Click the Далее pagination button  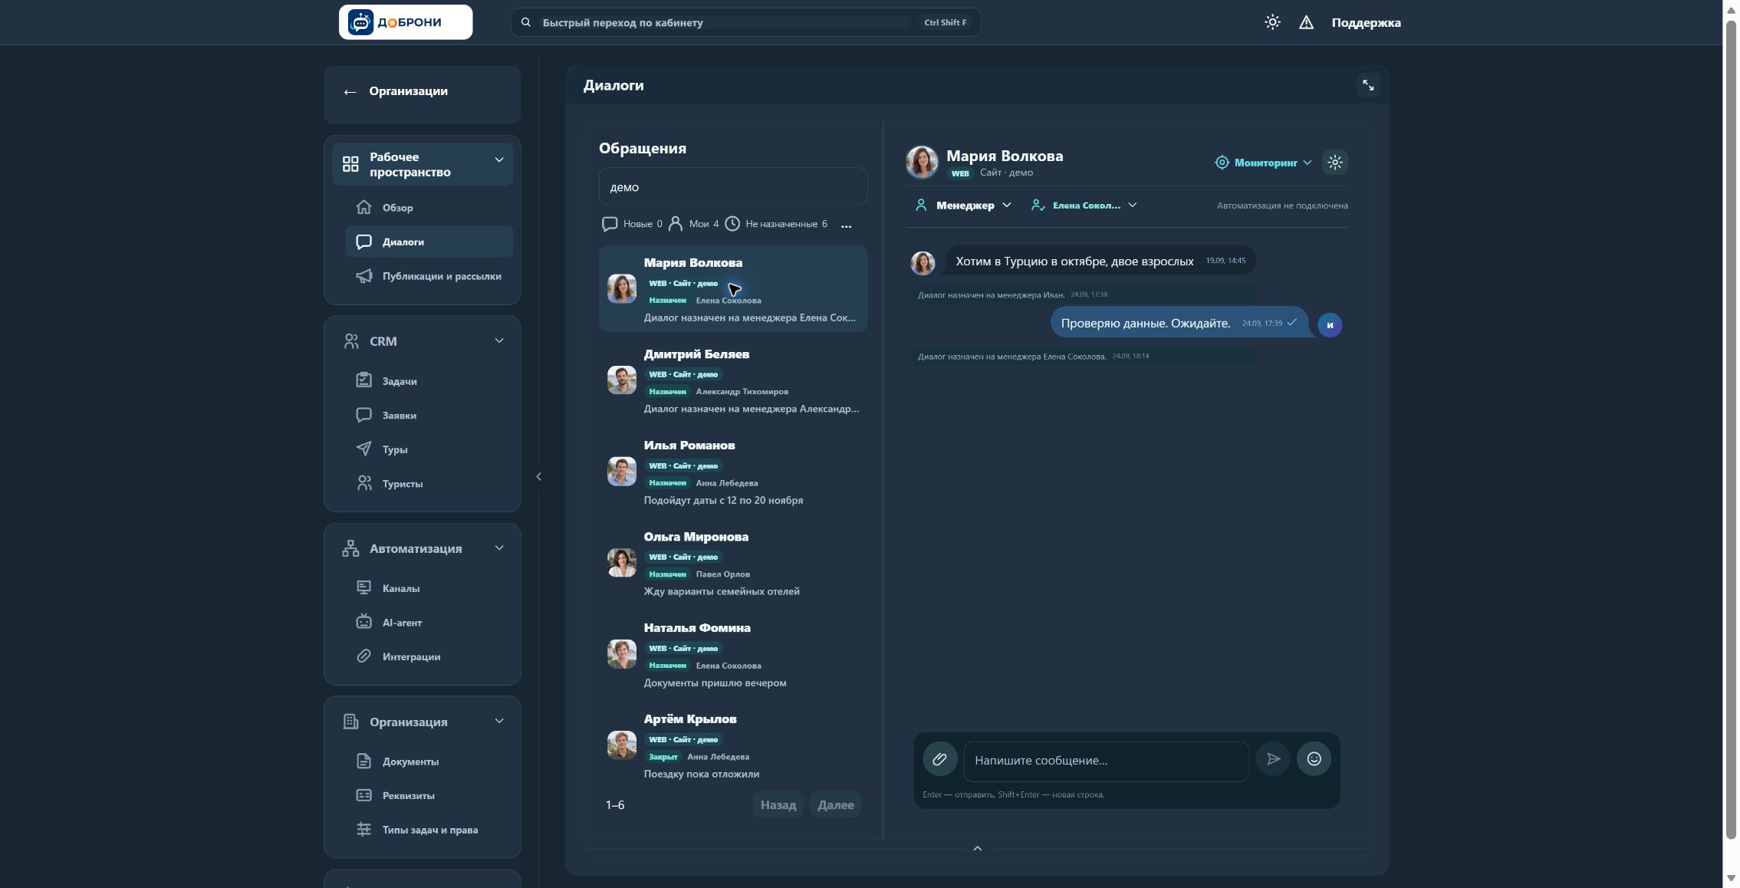[x=835, y=804]
